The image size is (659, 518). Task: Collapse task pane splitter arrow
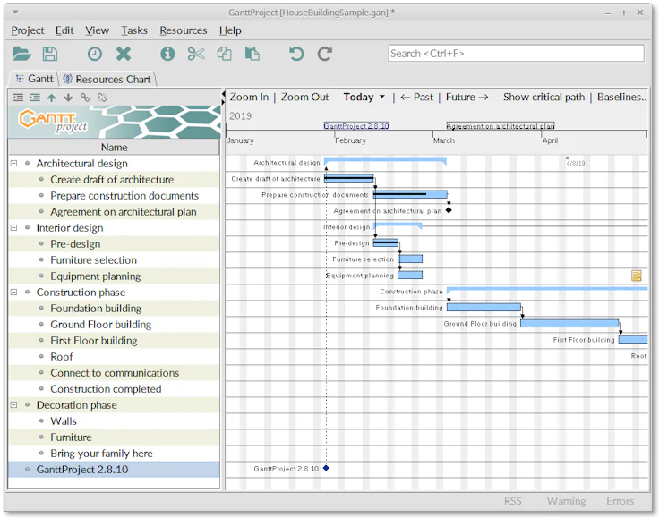click(x=223, y=93)
